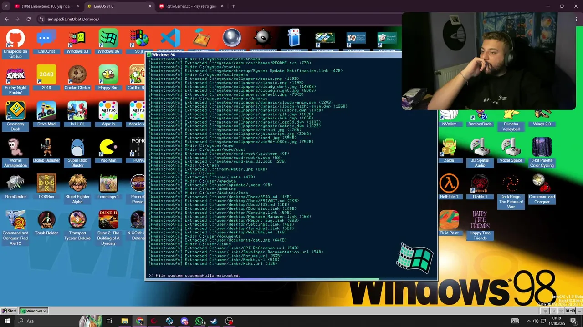
Task: Go back in browser history
Action: coord(6,19)
